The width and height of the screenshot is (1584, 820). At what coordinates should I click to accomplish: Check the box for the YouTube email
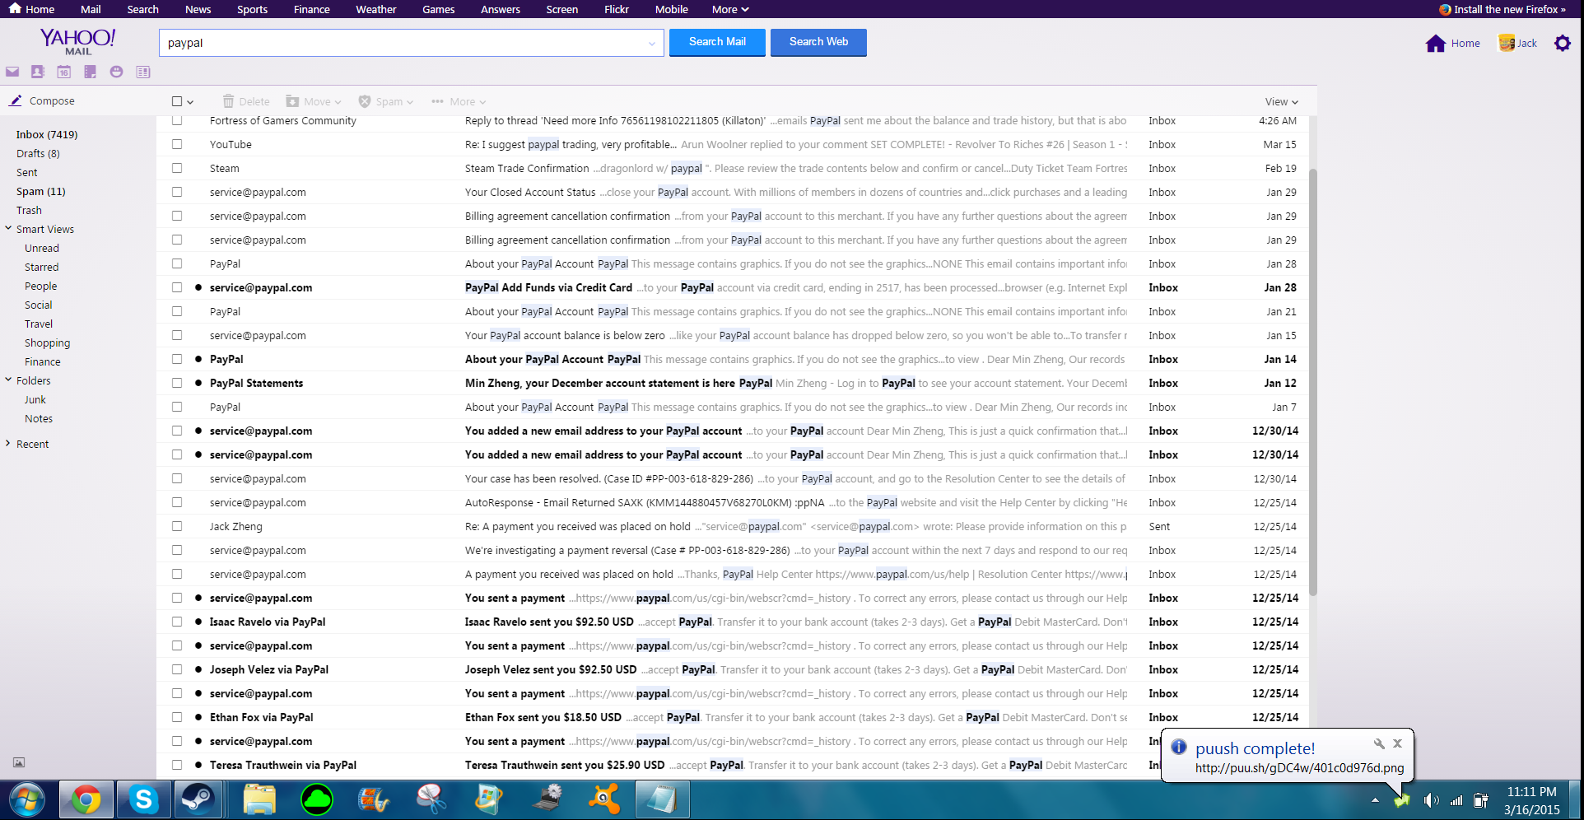177,144
